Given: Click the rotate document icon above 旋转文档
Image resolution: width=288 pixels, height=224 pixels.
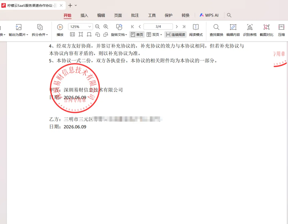Looking at the screenshot, I should click(x=119, y=27).
